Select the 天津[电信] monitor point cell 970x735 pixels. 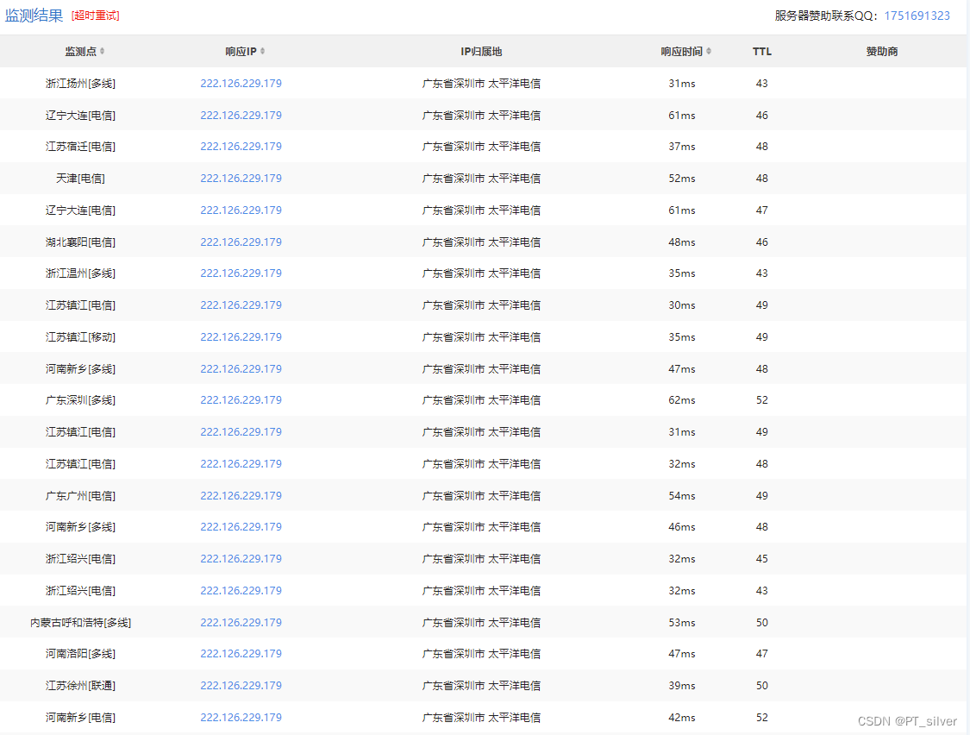[x=80, y=179]
